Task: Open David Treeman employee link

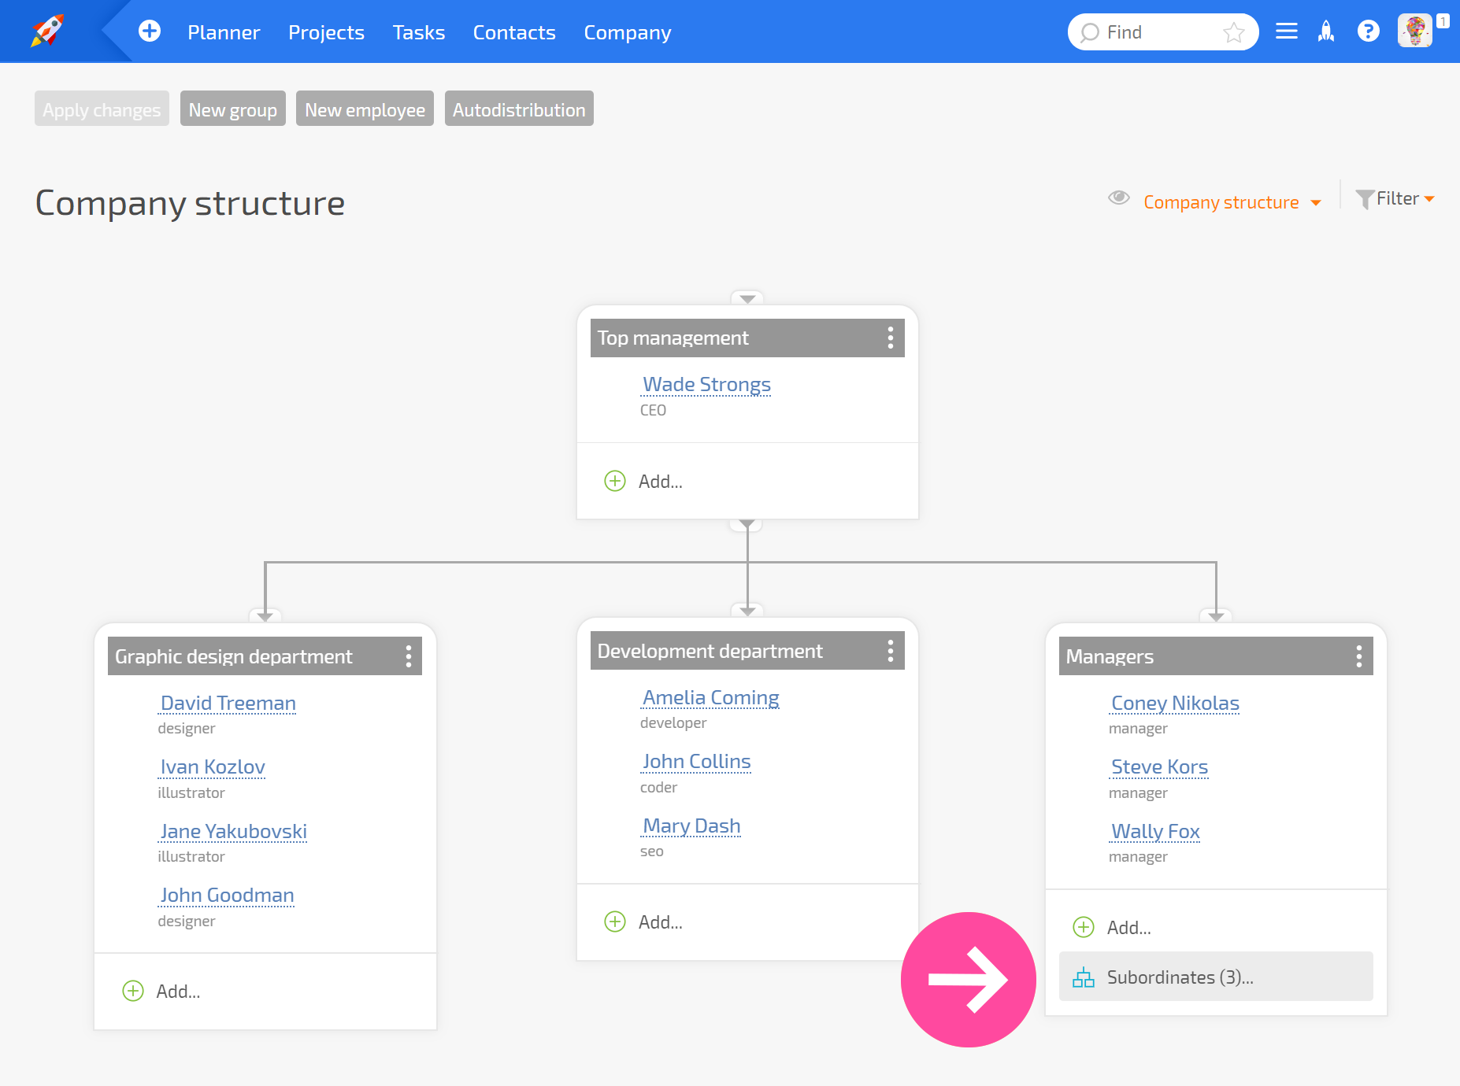Action: pos(228,703)
